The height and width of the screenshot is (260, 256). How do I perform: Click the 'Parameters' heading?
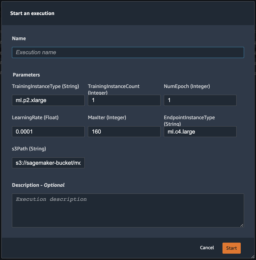26,75
